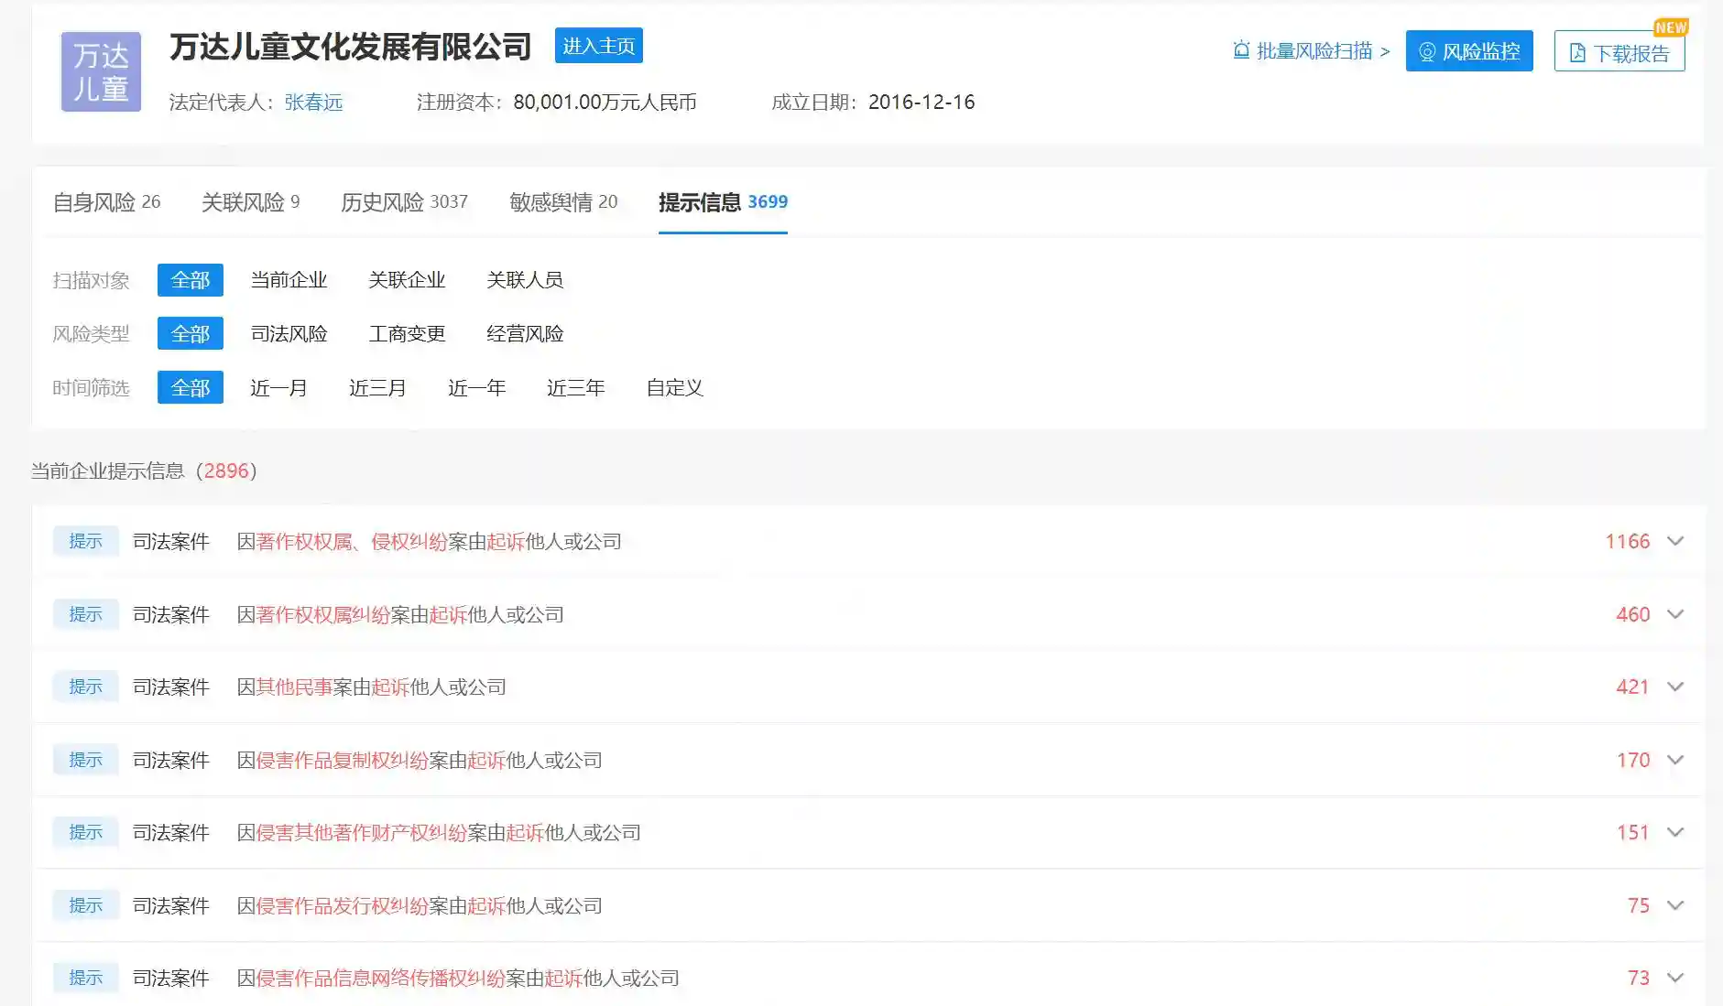Click the 万达儿童 company logo thumbnail
Viewport: 1723px width, 1006px height.
point(101,71)
